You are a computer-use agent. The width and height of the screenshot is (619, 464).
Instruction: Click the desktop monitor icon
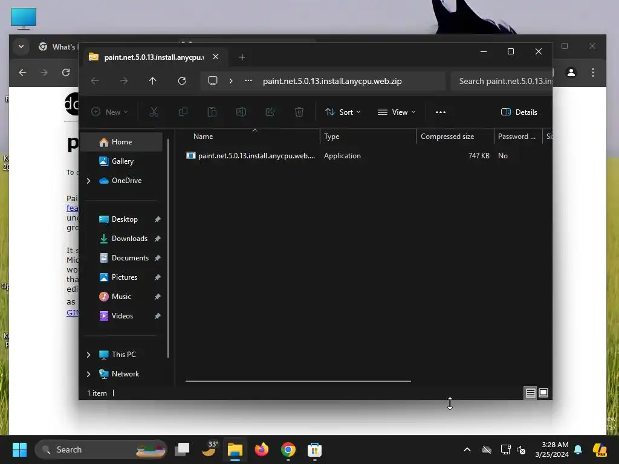click(x=24, y=19)
